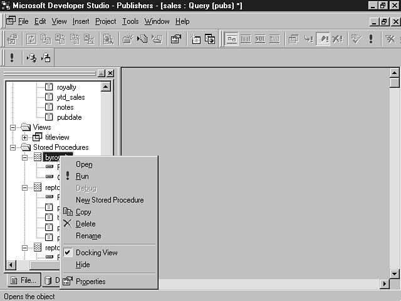Show the diagram pane toolbar icon

coord(232,39)
